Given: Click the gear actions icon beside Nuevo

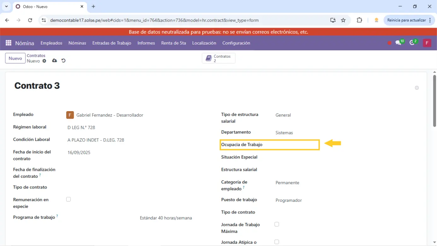Looking at the screenshot, I should (44, 61).
